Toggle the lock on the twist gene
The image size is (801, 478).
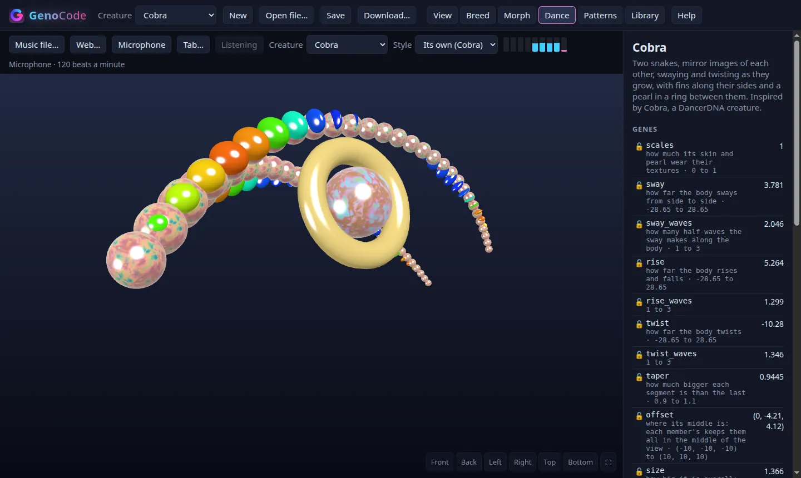click(x=639, y=324)
